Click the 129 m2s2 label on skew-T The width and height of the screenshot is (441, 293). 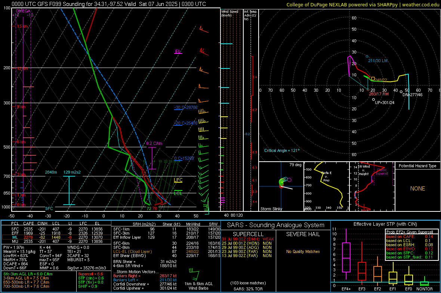(x=72, y=172)
